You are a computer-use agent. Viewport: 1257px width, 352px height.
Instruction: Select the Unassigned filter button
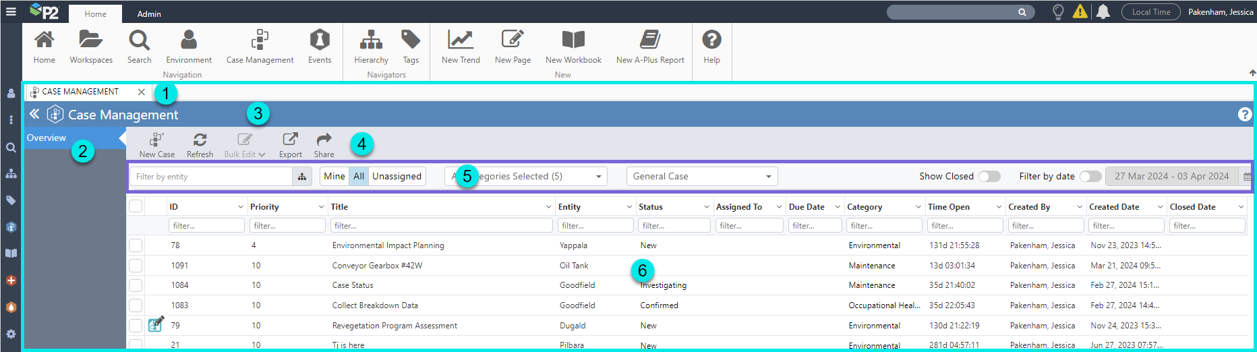pos(397,177)
